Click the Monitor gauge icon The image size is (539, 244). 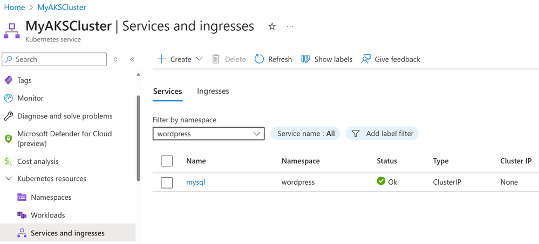(8, 98)
